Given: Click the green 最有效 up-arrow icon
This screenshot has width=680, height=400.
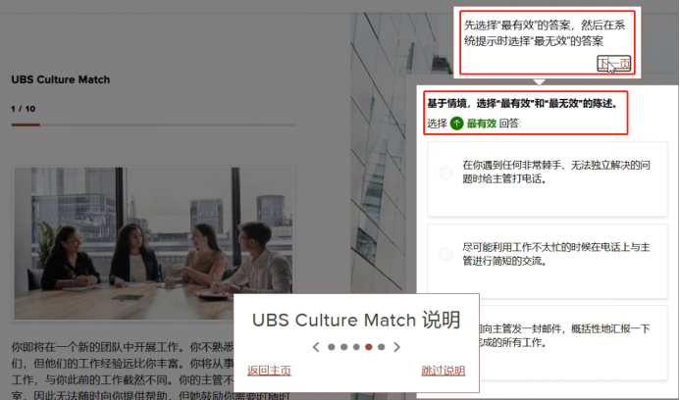Looking at the screenshot, I should [456, 124].
